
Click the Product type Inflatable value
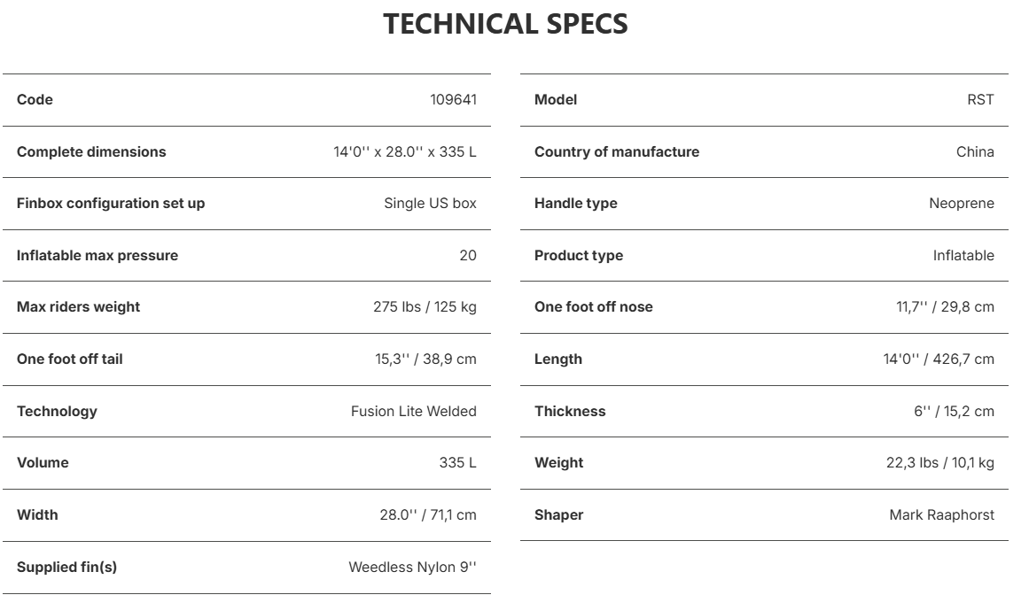(963, 256)
